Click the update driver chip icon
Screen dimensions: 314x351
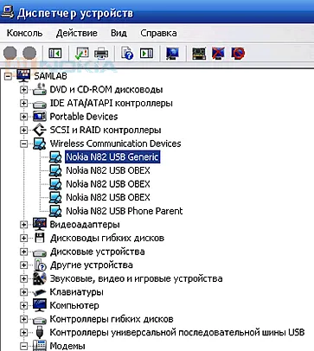point(199,54)
